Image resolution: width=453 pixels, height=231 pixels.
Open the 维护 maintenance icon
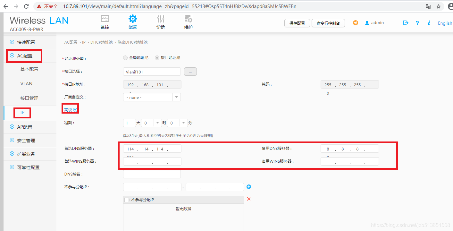(x=189, y=19)
